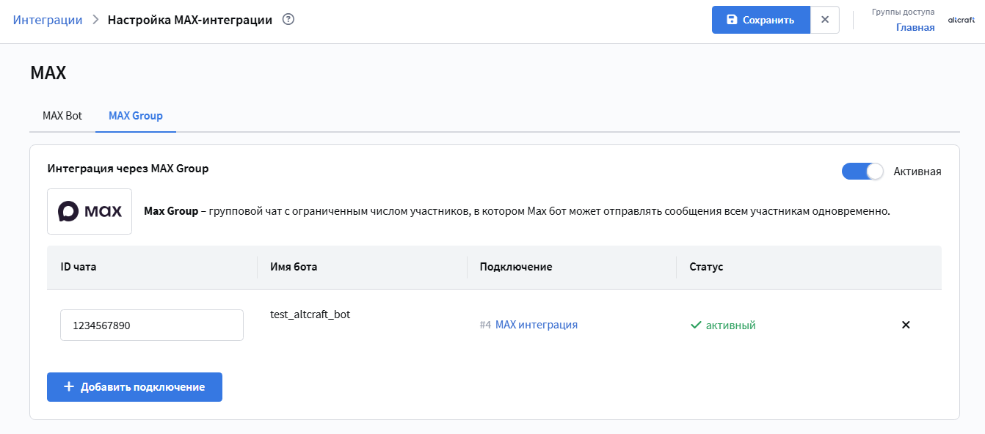The image size is (985, 434).
Task: Open the Главная access group link
Action: coord(915,27)
